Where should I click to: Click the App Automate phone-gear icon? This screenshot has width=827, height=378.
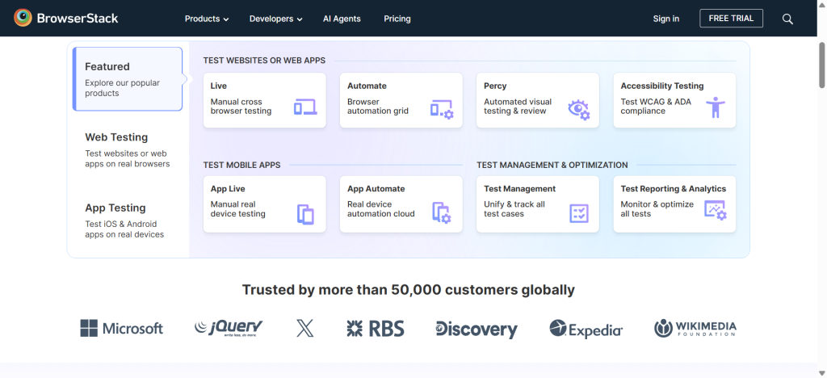pyautogui.click(x=442, y=212)
